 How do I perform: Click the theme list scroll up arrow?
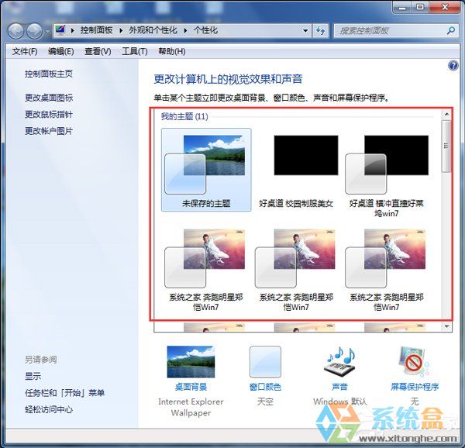click(446, 114)
